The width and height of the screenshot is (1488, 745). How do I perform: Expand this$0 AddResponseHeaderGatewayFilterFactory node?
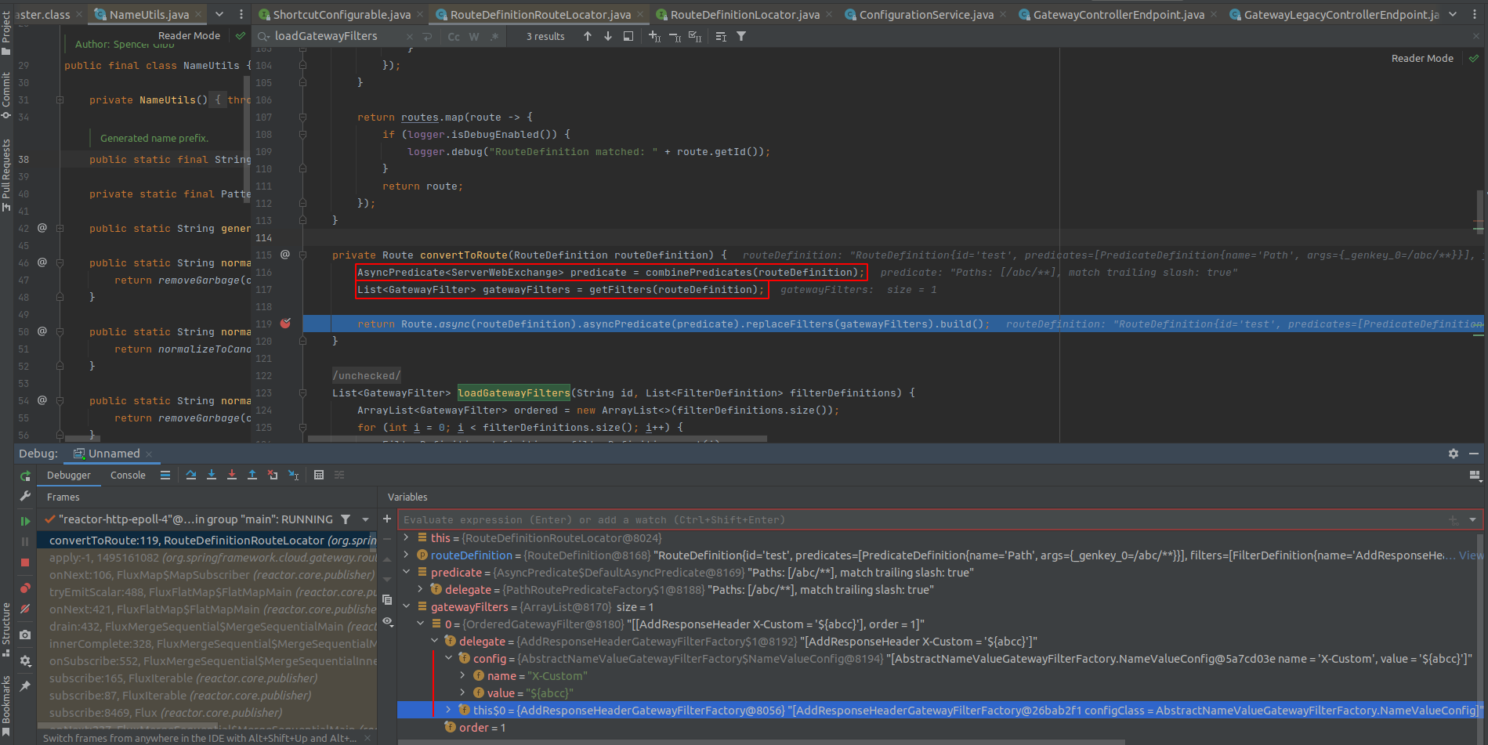[448, 711]
